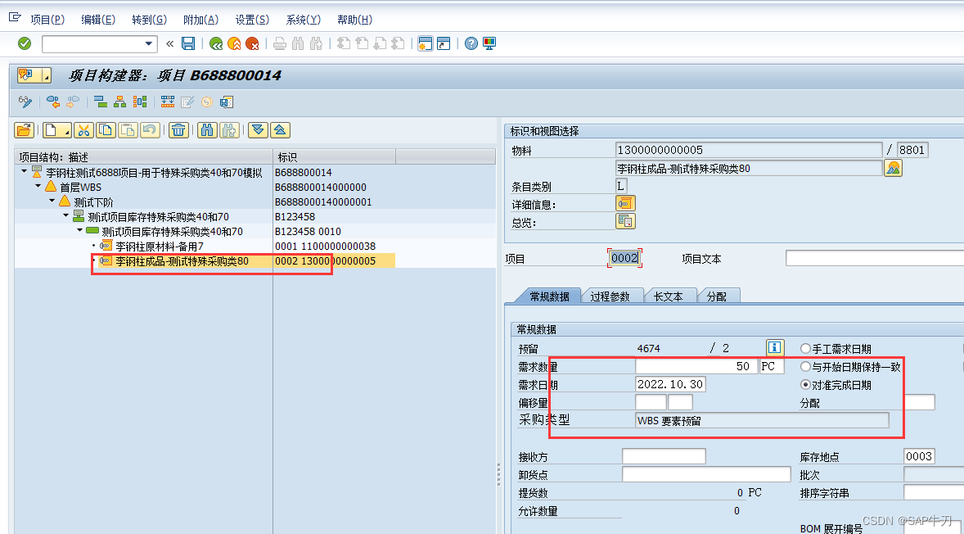Click the Find binoculars icon above structure tree
The height and width of the screenshot is (534, 964).
[x=208, y=130]
